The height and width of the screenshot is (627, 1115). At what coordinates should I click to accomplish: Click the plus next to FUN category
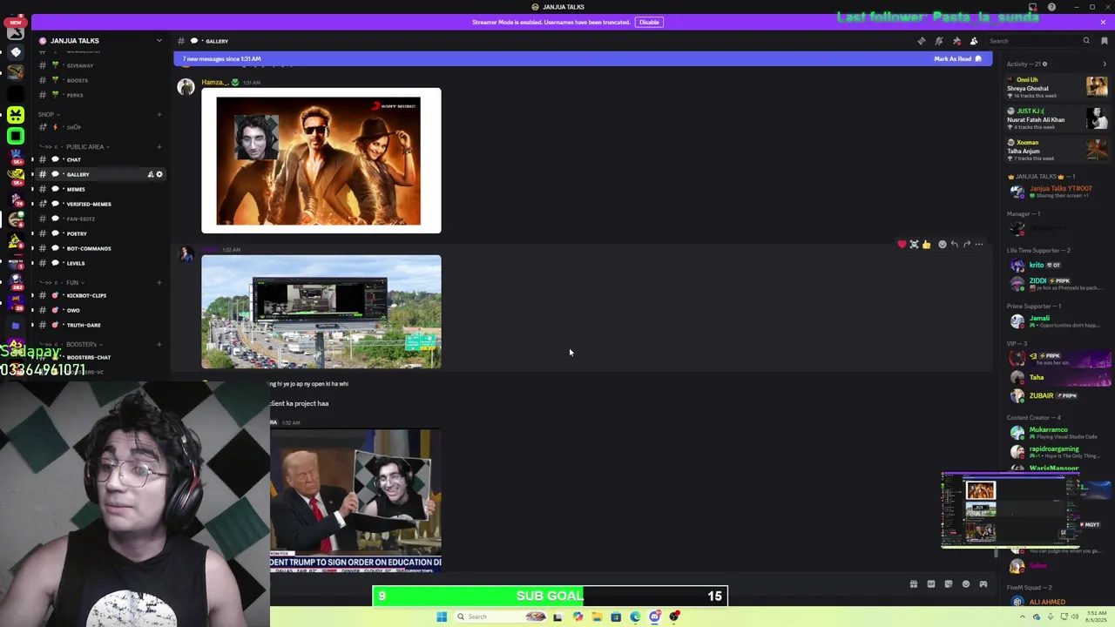[159, 282]
